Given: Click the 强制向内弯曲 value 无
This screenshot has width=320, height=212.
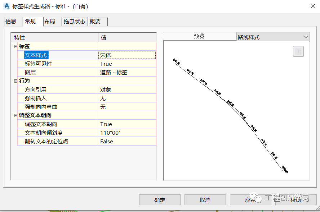Looking at the screenshot, I should 127,107.
